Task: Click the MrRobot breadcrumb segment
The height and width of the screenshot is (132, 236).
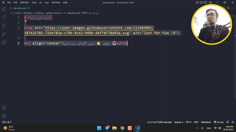Action: 28,13
